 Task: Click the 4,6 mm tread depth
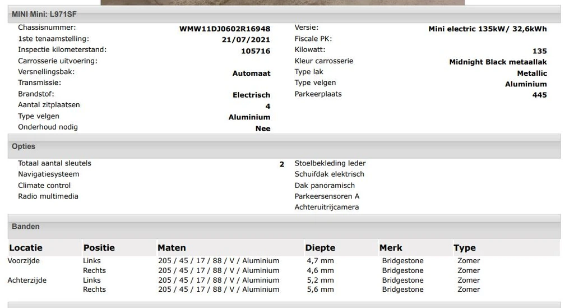[x=320, y=270]
